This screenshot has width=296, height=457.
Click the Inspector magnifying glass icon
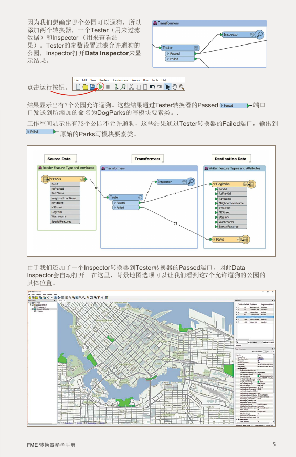(x=191, y=182)
